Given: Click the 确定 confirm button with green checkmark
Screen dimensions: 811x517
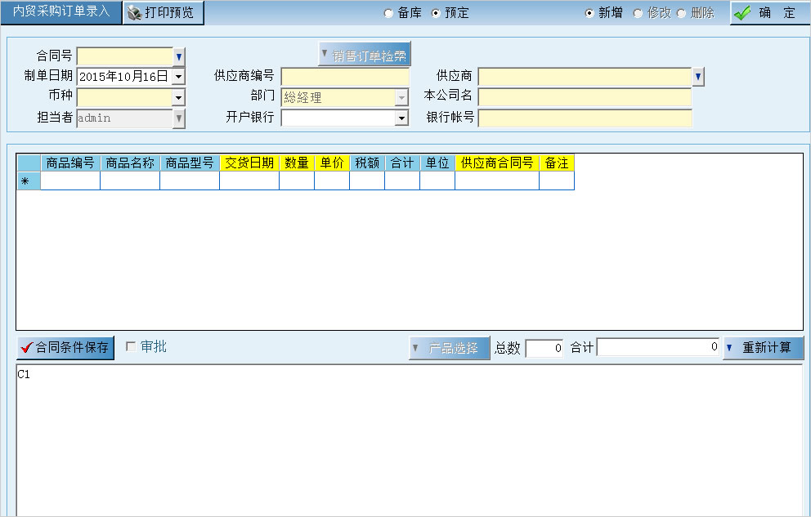Looking at the screenshot, I should coord(767,13).
